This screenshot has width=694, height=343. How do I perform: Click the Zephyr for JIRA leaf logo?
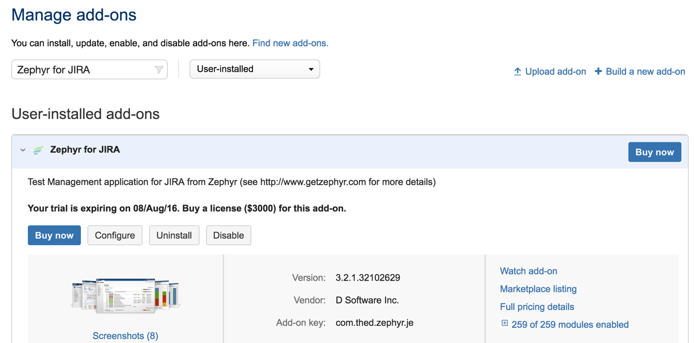38,150
